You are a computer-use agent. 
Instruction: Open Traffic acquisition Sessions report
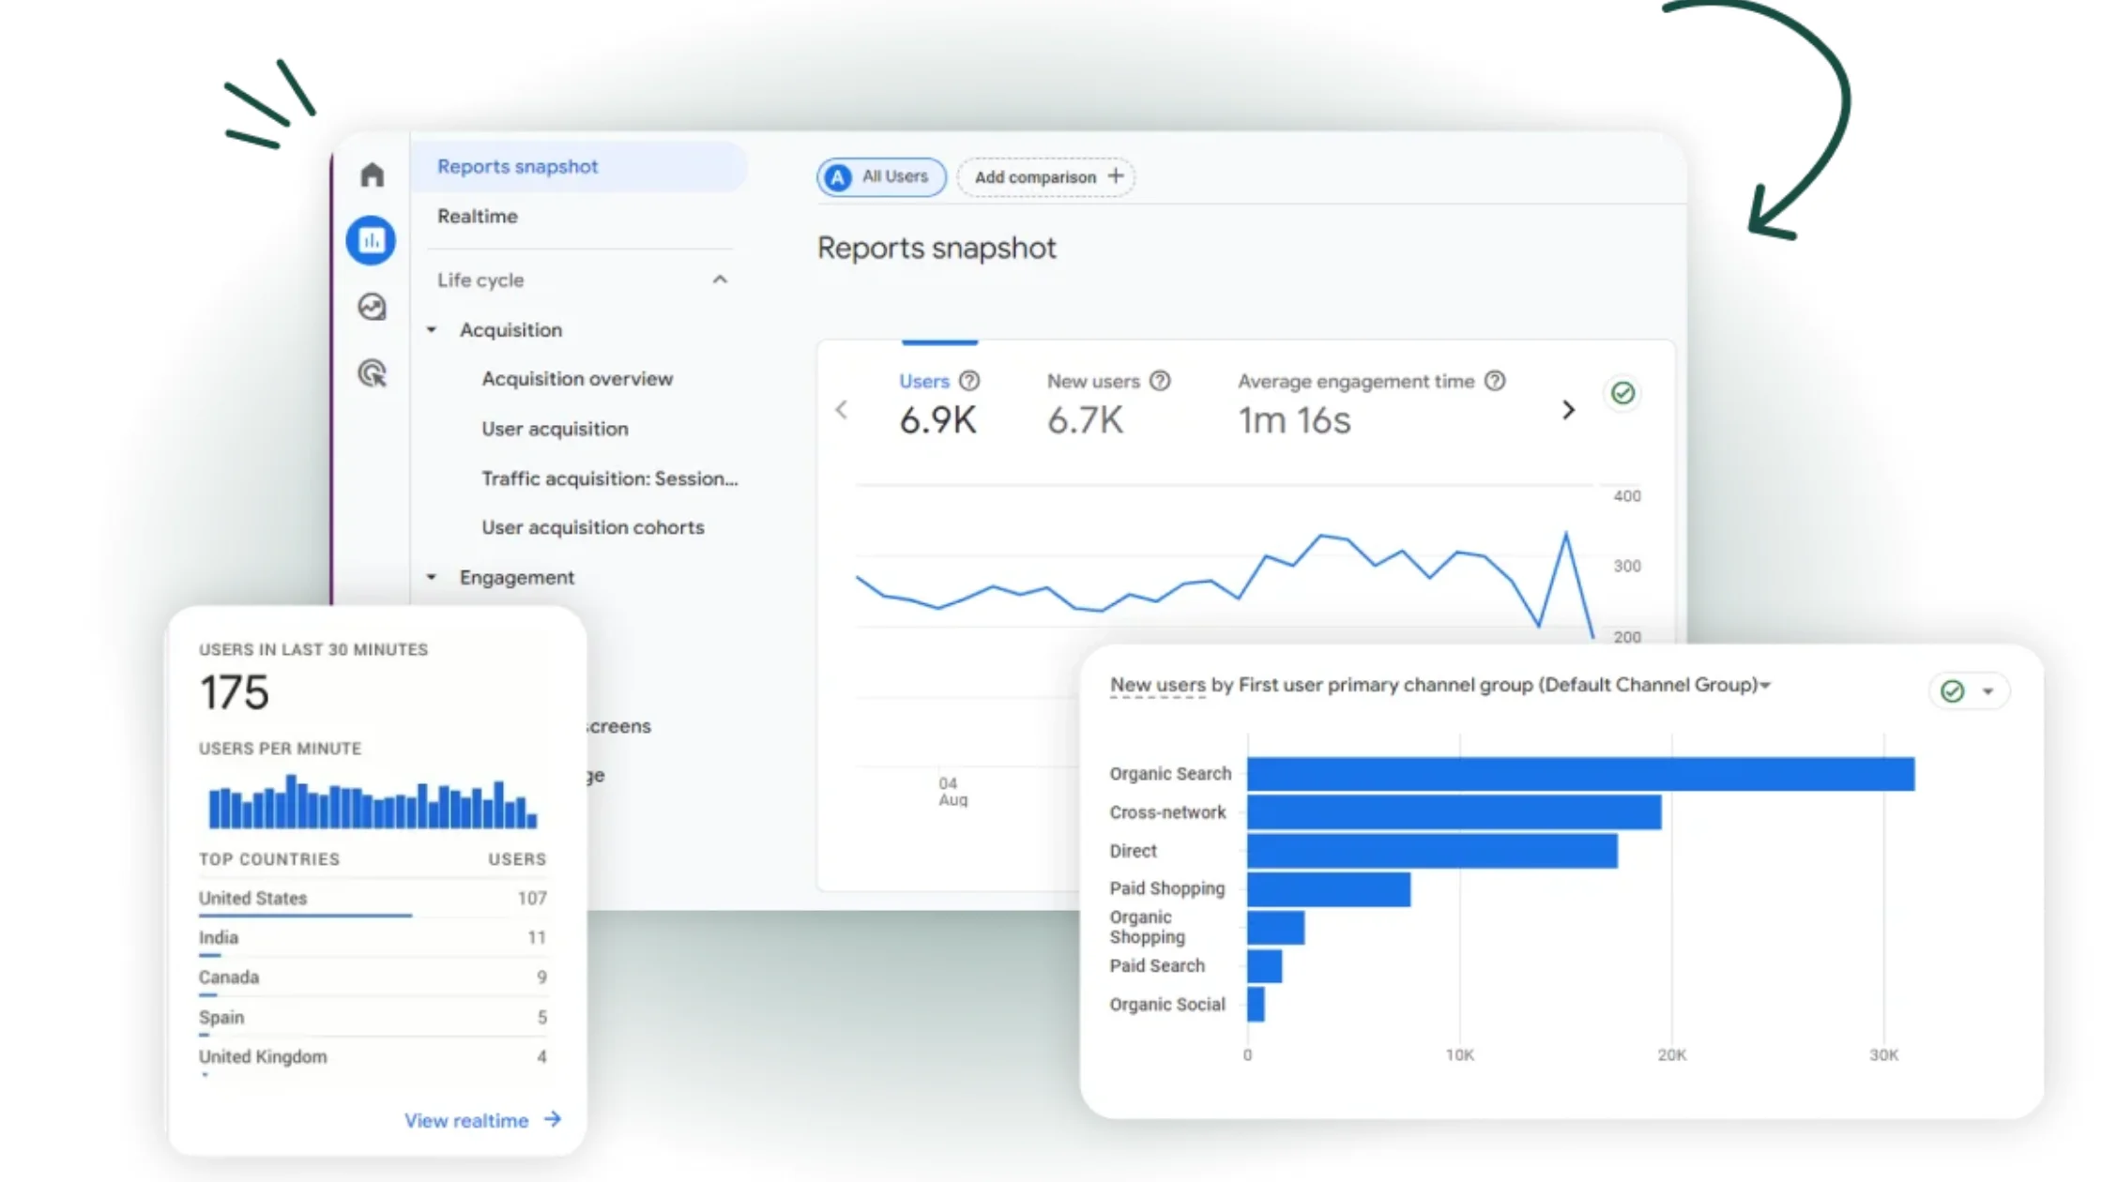click(x=608, y=477)
